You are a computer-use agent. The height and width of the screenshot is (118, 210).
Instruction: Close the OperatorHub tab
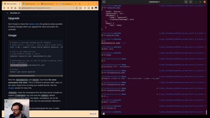38,4
